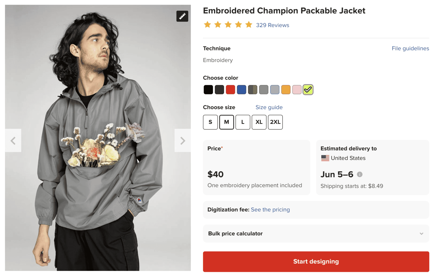The image size is (447, 279).
Task: Click the Bulk price calculator chevron
Action: [421, 234]
